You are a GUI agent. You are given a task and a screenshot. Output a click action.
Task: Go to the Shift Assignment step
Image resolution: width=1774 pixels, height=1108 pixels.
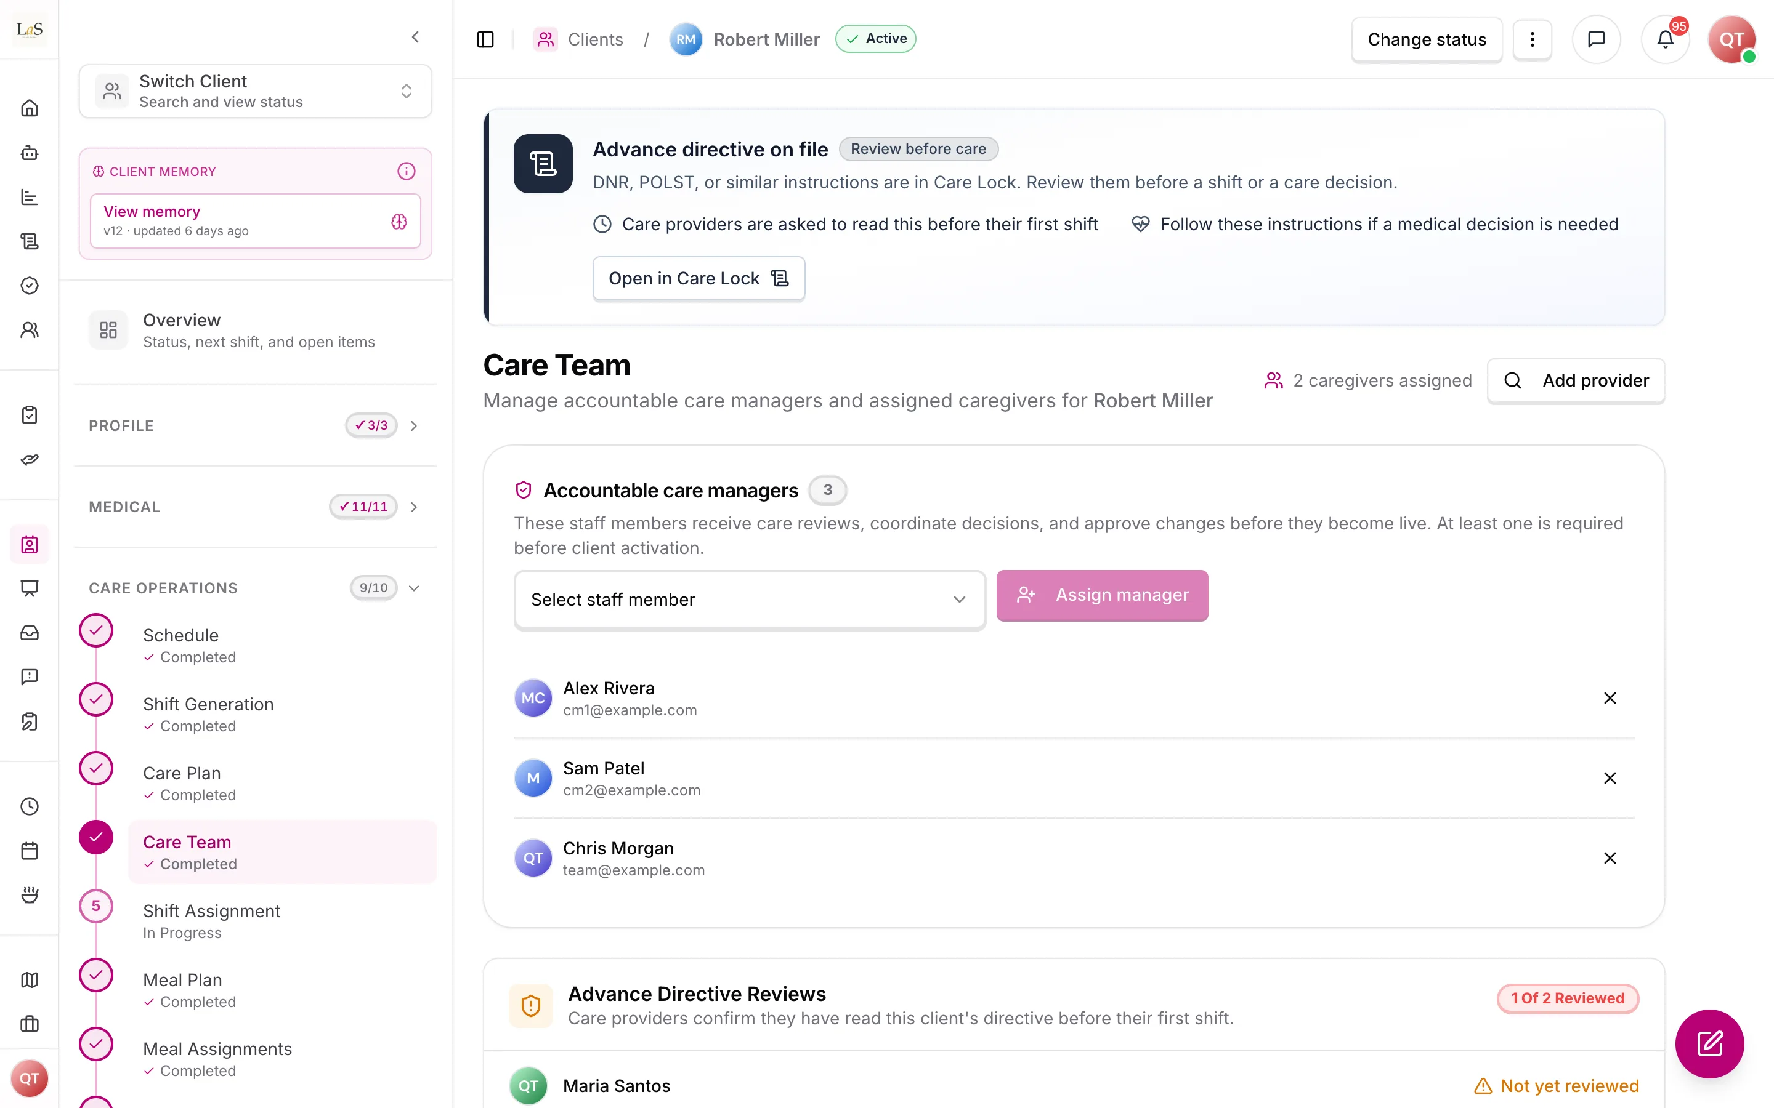282,921
